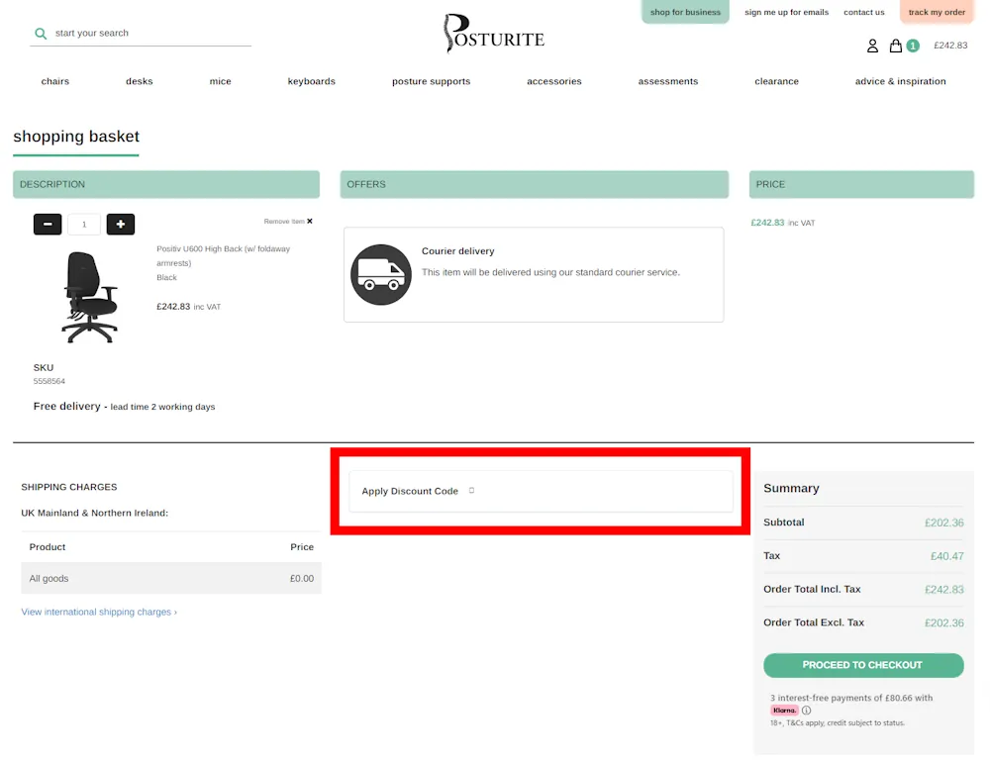Click the All goods shipping row
Image resolution: width=990 pixels, height=761 pixels.
pyautogui.click(x=171, y=578)
